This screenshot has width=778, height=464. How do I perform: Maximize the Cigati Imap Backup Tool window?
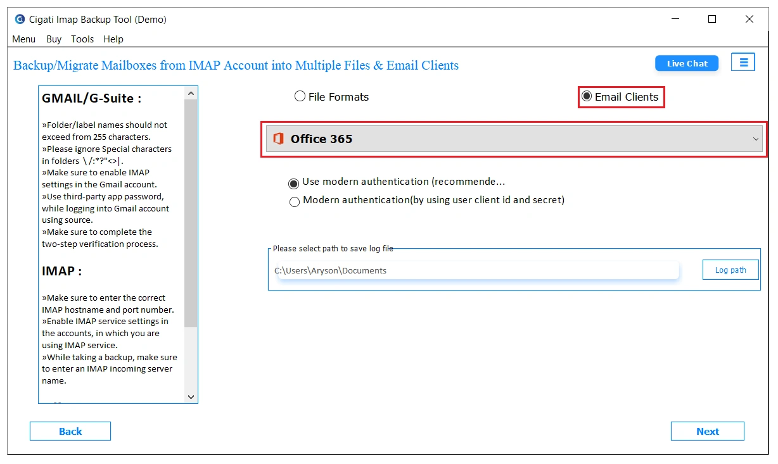point(712,20)
